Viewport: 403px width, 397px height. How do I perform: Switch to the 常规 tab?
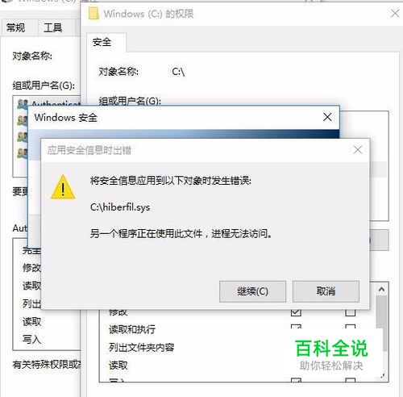coord(15,27)
